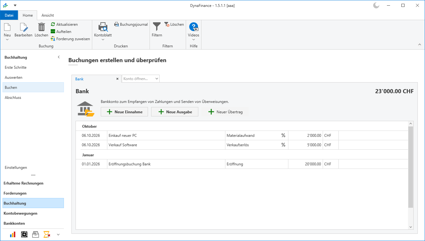Refresh bookings with Aktualisieren
Image resolution: width=425 pixels, height=241 pixels.
click(x=64, y=24)
